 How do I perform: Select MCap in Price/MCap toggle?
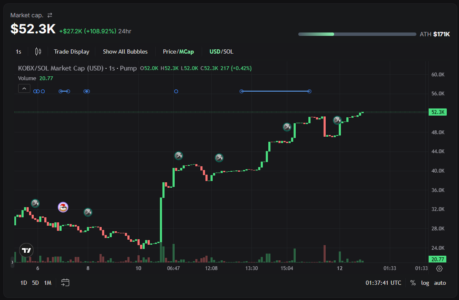point(186,51)
